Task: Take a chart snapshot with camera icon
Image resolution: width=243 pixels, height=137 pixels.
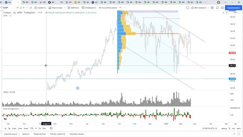Action: click(222, 8)
